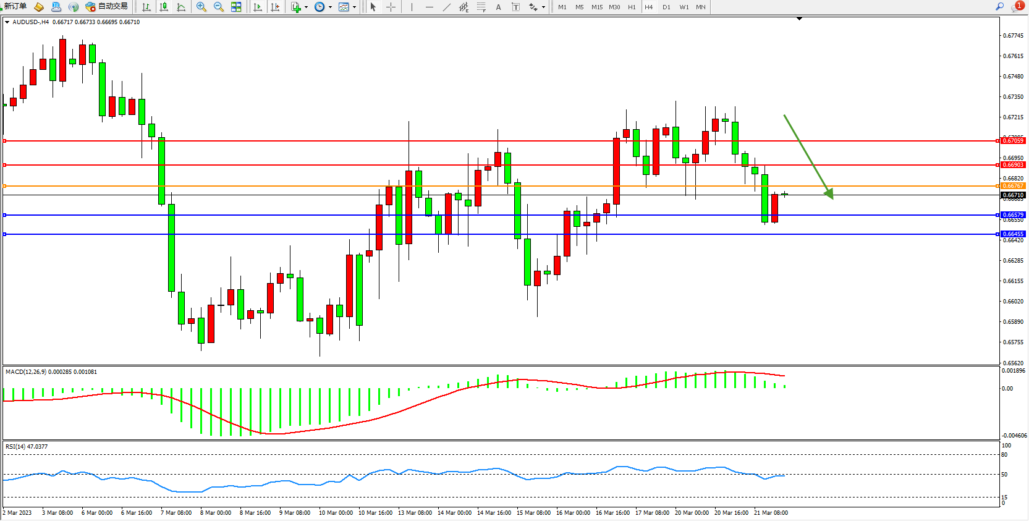Switch chart to line chart mode

point(181,7)
